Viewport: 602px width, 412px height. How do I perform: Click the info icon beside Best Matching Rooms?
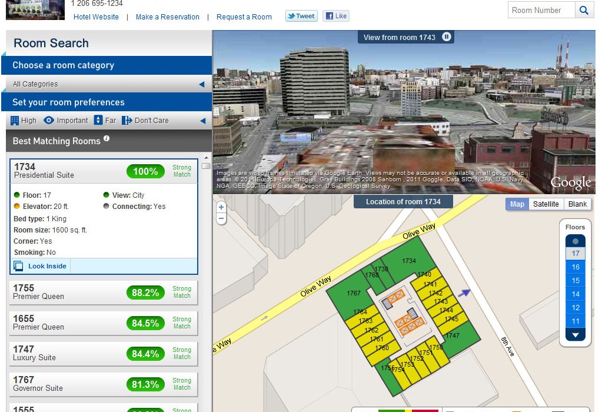coord(107,139)
